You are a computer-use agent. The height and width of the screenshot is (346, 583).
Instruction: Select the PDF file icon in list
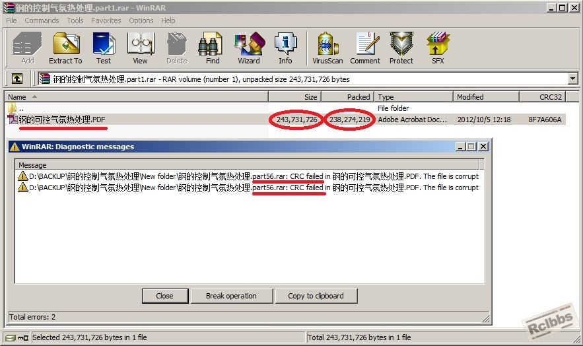coord(13,120)
